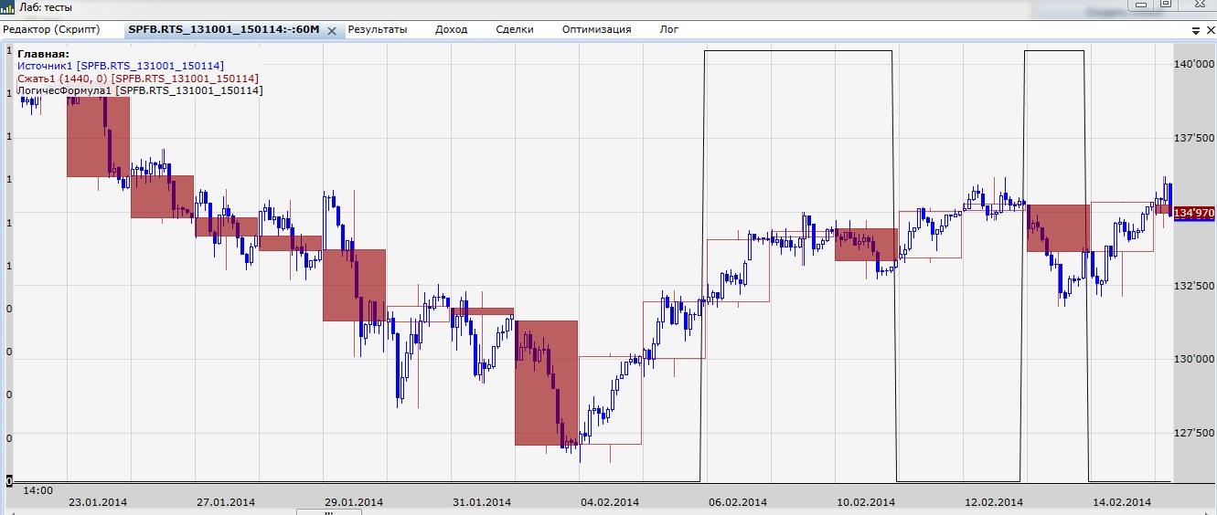Close the SPFB.RTS_131001_150114 chart tab
Screen dimensions: 1217x515
pos(332,30)
